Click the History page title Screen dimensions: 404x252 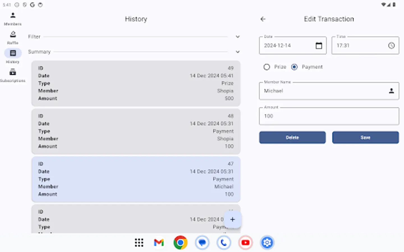point(136,19)
